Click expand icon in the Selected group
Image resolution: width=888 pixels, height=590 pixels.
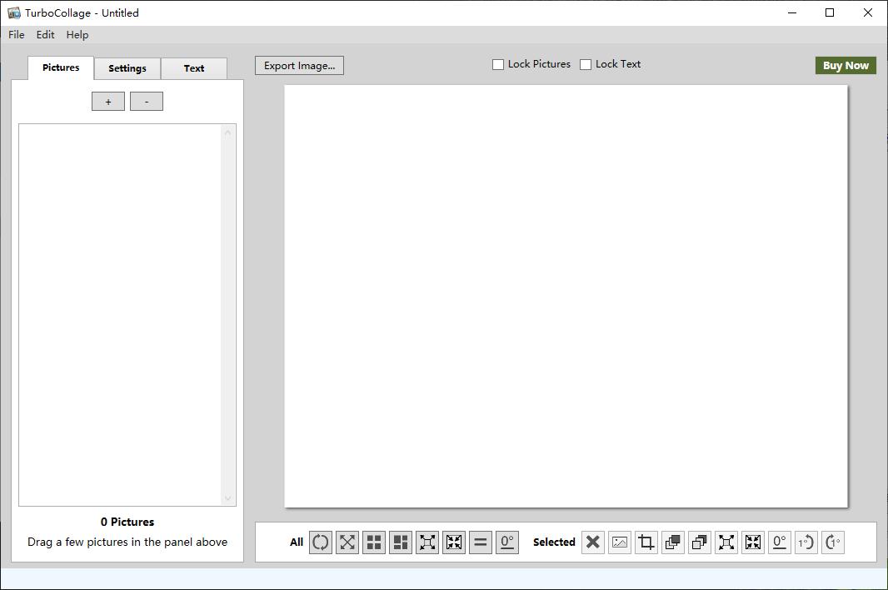[x=726, y=542]
